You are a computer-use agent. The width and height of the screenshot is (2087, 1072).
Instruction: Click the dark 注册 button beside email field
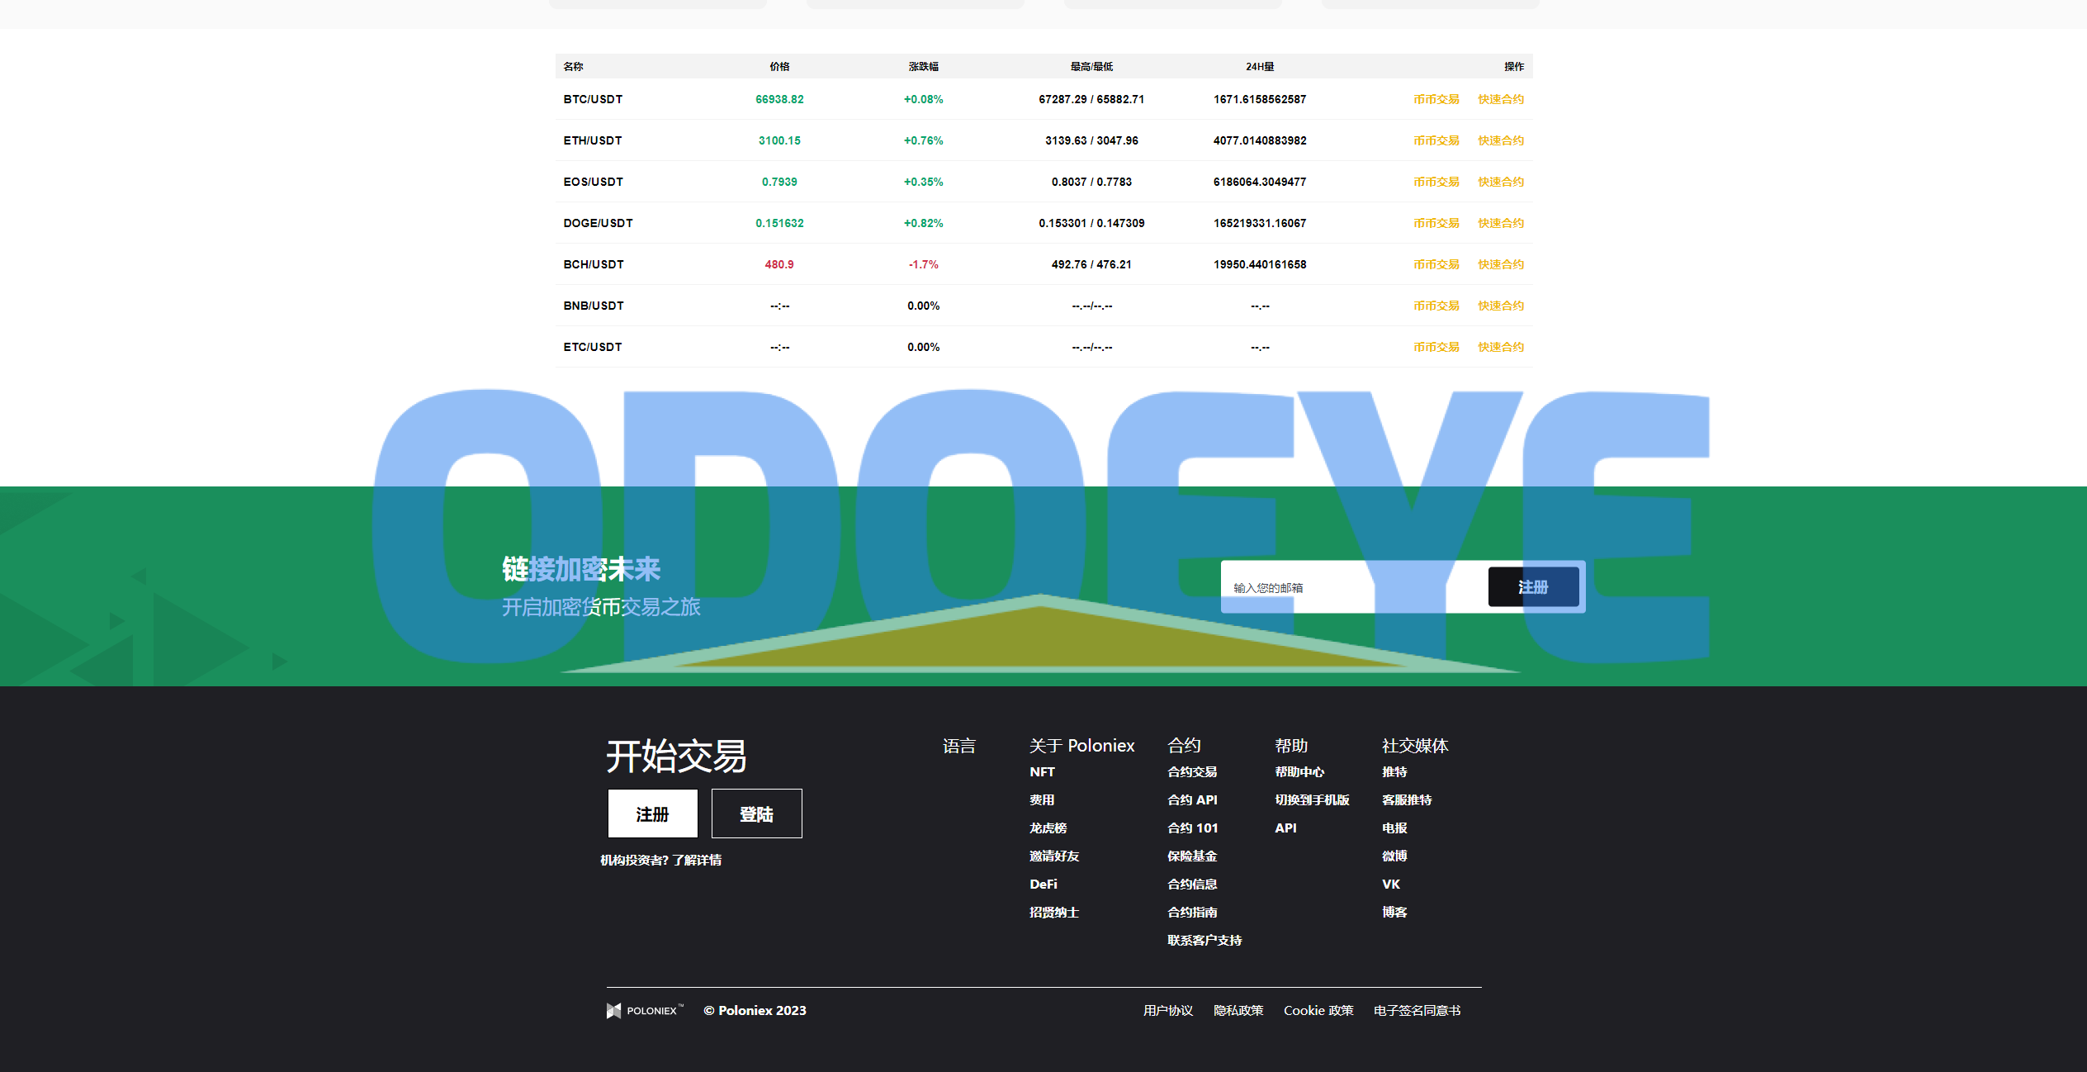(1533, 587)
